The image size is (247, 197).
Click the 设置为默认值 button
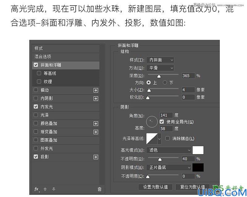(x=155, y=187)
